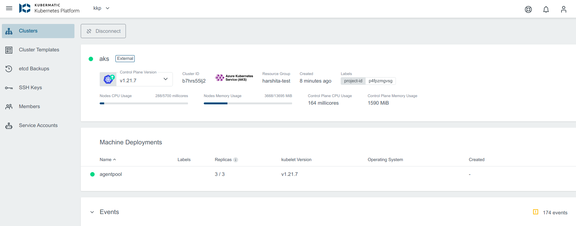The image size is (576, 226).
Task: Click the Kubernetes upgrade available icon
Action: pos(109,79)
